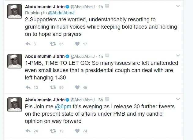This screenshot has width=193, height=140.
Task: Click the avatar on the 2-Supporters tweet
Action: point(14,12)
